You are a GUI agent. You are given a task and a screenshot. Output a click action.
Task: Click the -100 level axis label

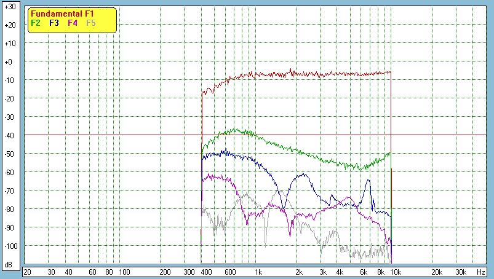pos(9,246)
